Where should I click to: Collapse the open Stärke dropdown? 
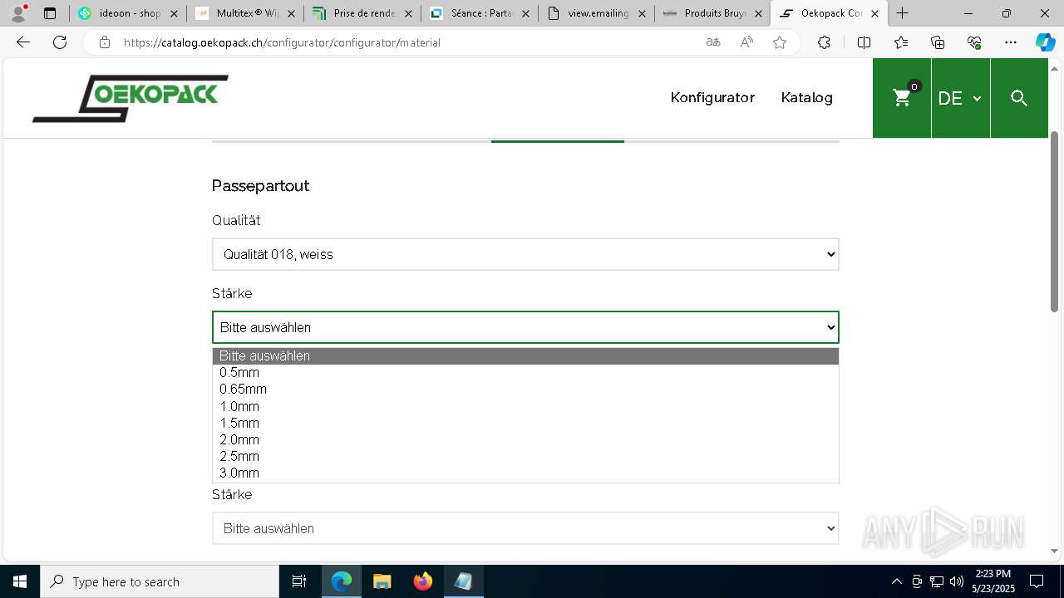pos(525,327)
